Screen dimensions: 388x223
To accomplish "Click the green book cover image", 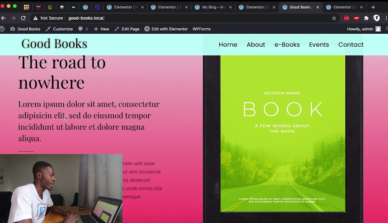I will coord(283,133).
